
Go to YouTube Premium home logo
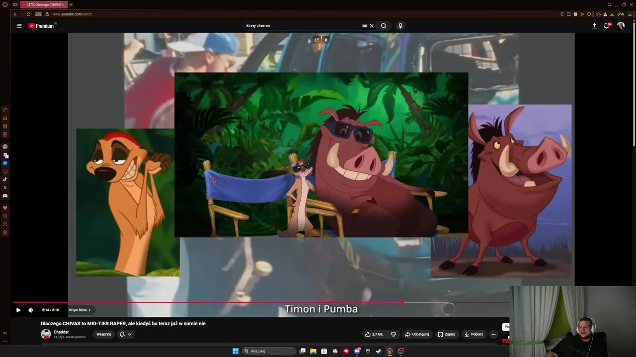coord(41,26)
